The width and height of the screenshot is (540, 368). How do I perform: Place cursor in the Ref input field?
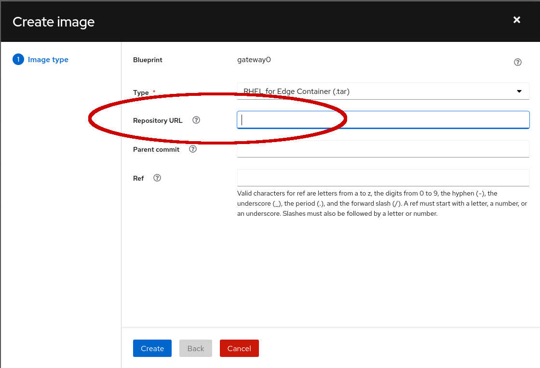[383, 178]
